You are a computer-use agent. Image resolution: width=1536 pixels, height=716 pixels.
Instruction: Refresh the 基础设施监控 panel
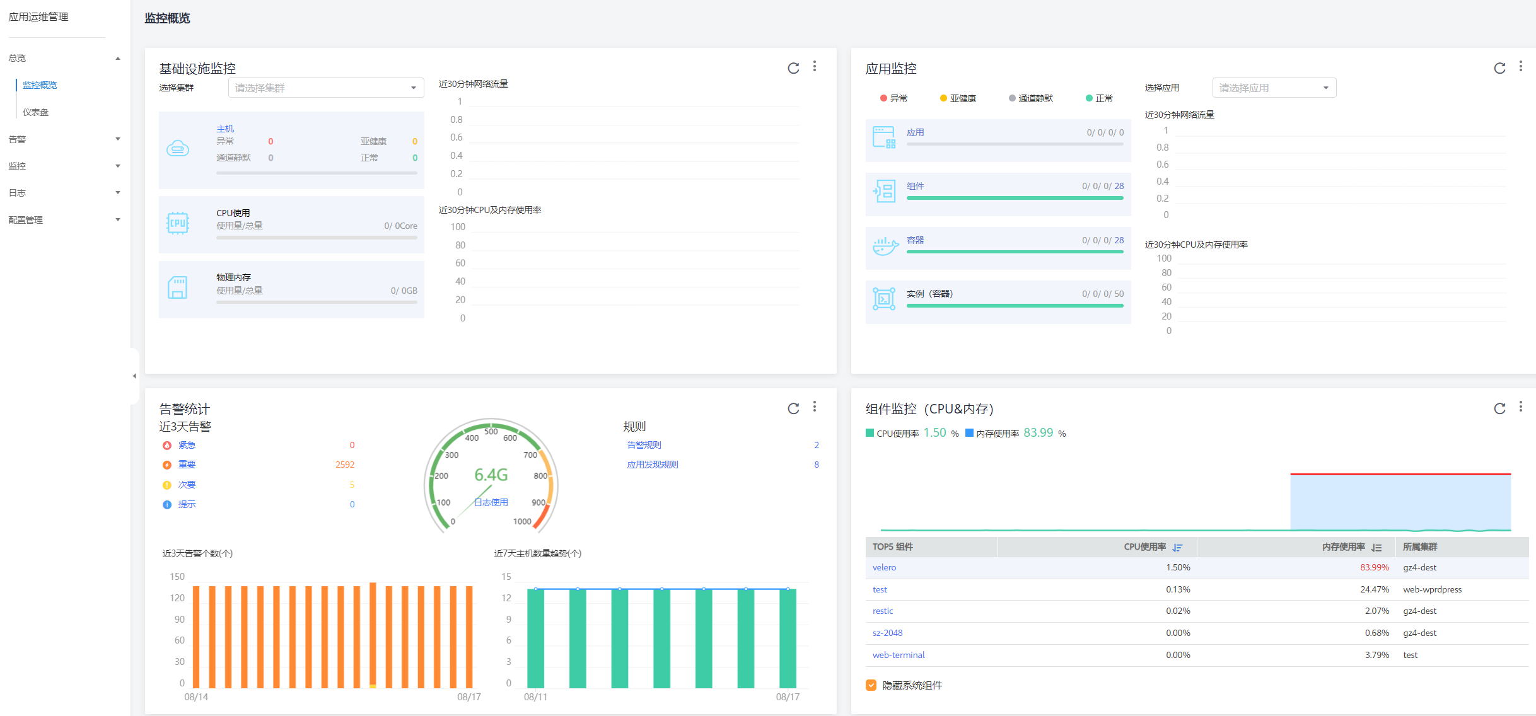(793, 68)
